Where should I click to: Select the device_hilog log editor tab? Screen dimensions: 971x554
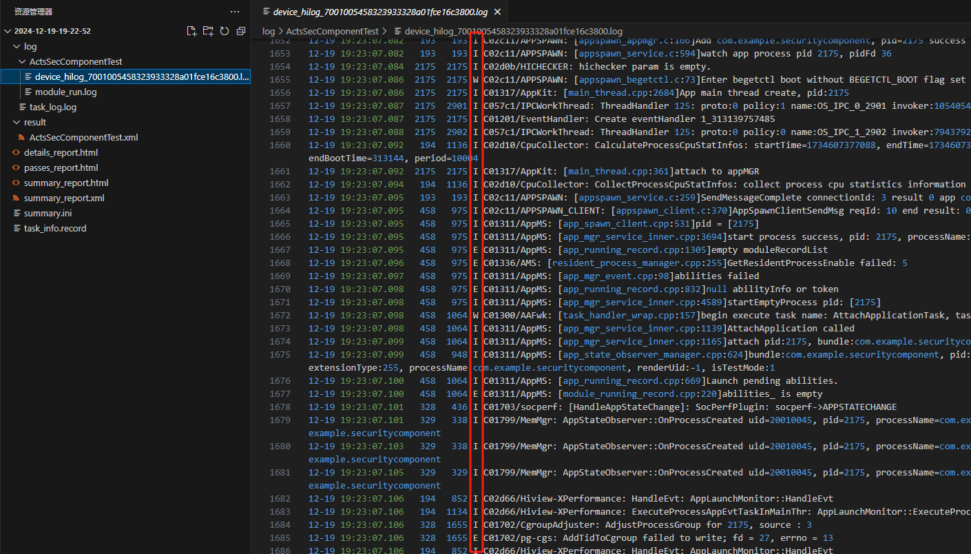tap(379, 12)
